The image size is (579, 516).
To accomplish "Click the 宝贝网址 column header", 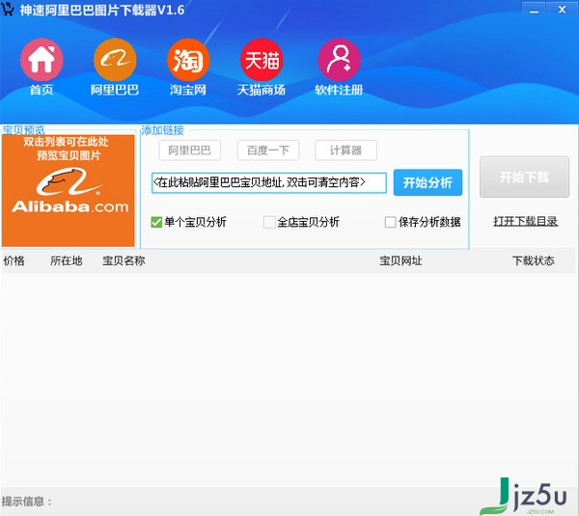I will point(400,261).
